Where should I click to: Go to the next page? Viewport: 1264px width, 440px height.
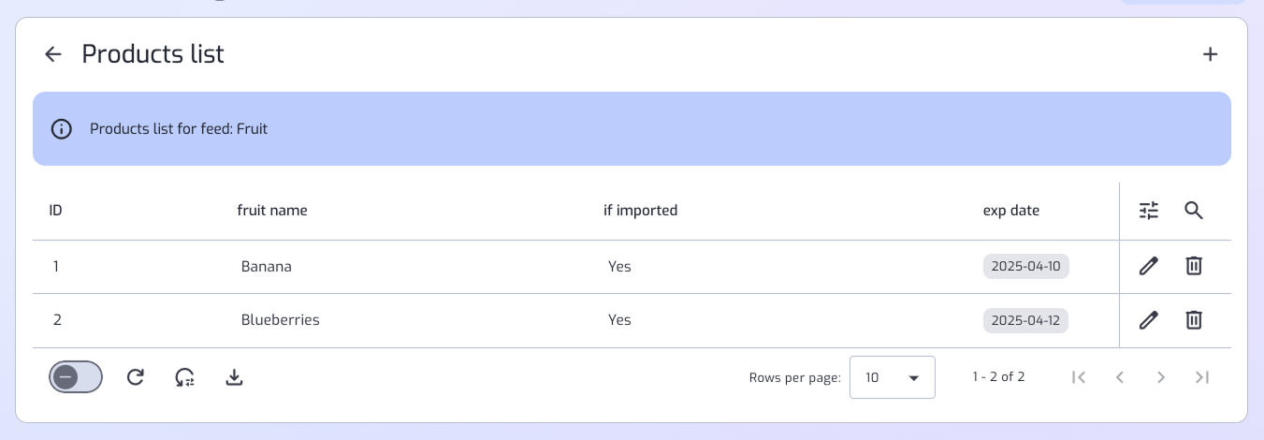coord(1161,377)
